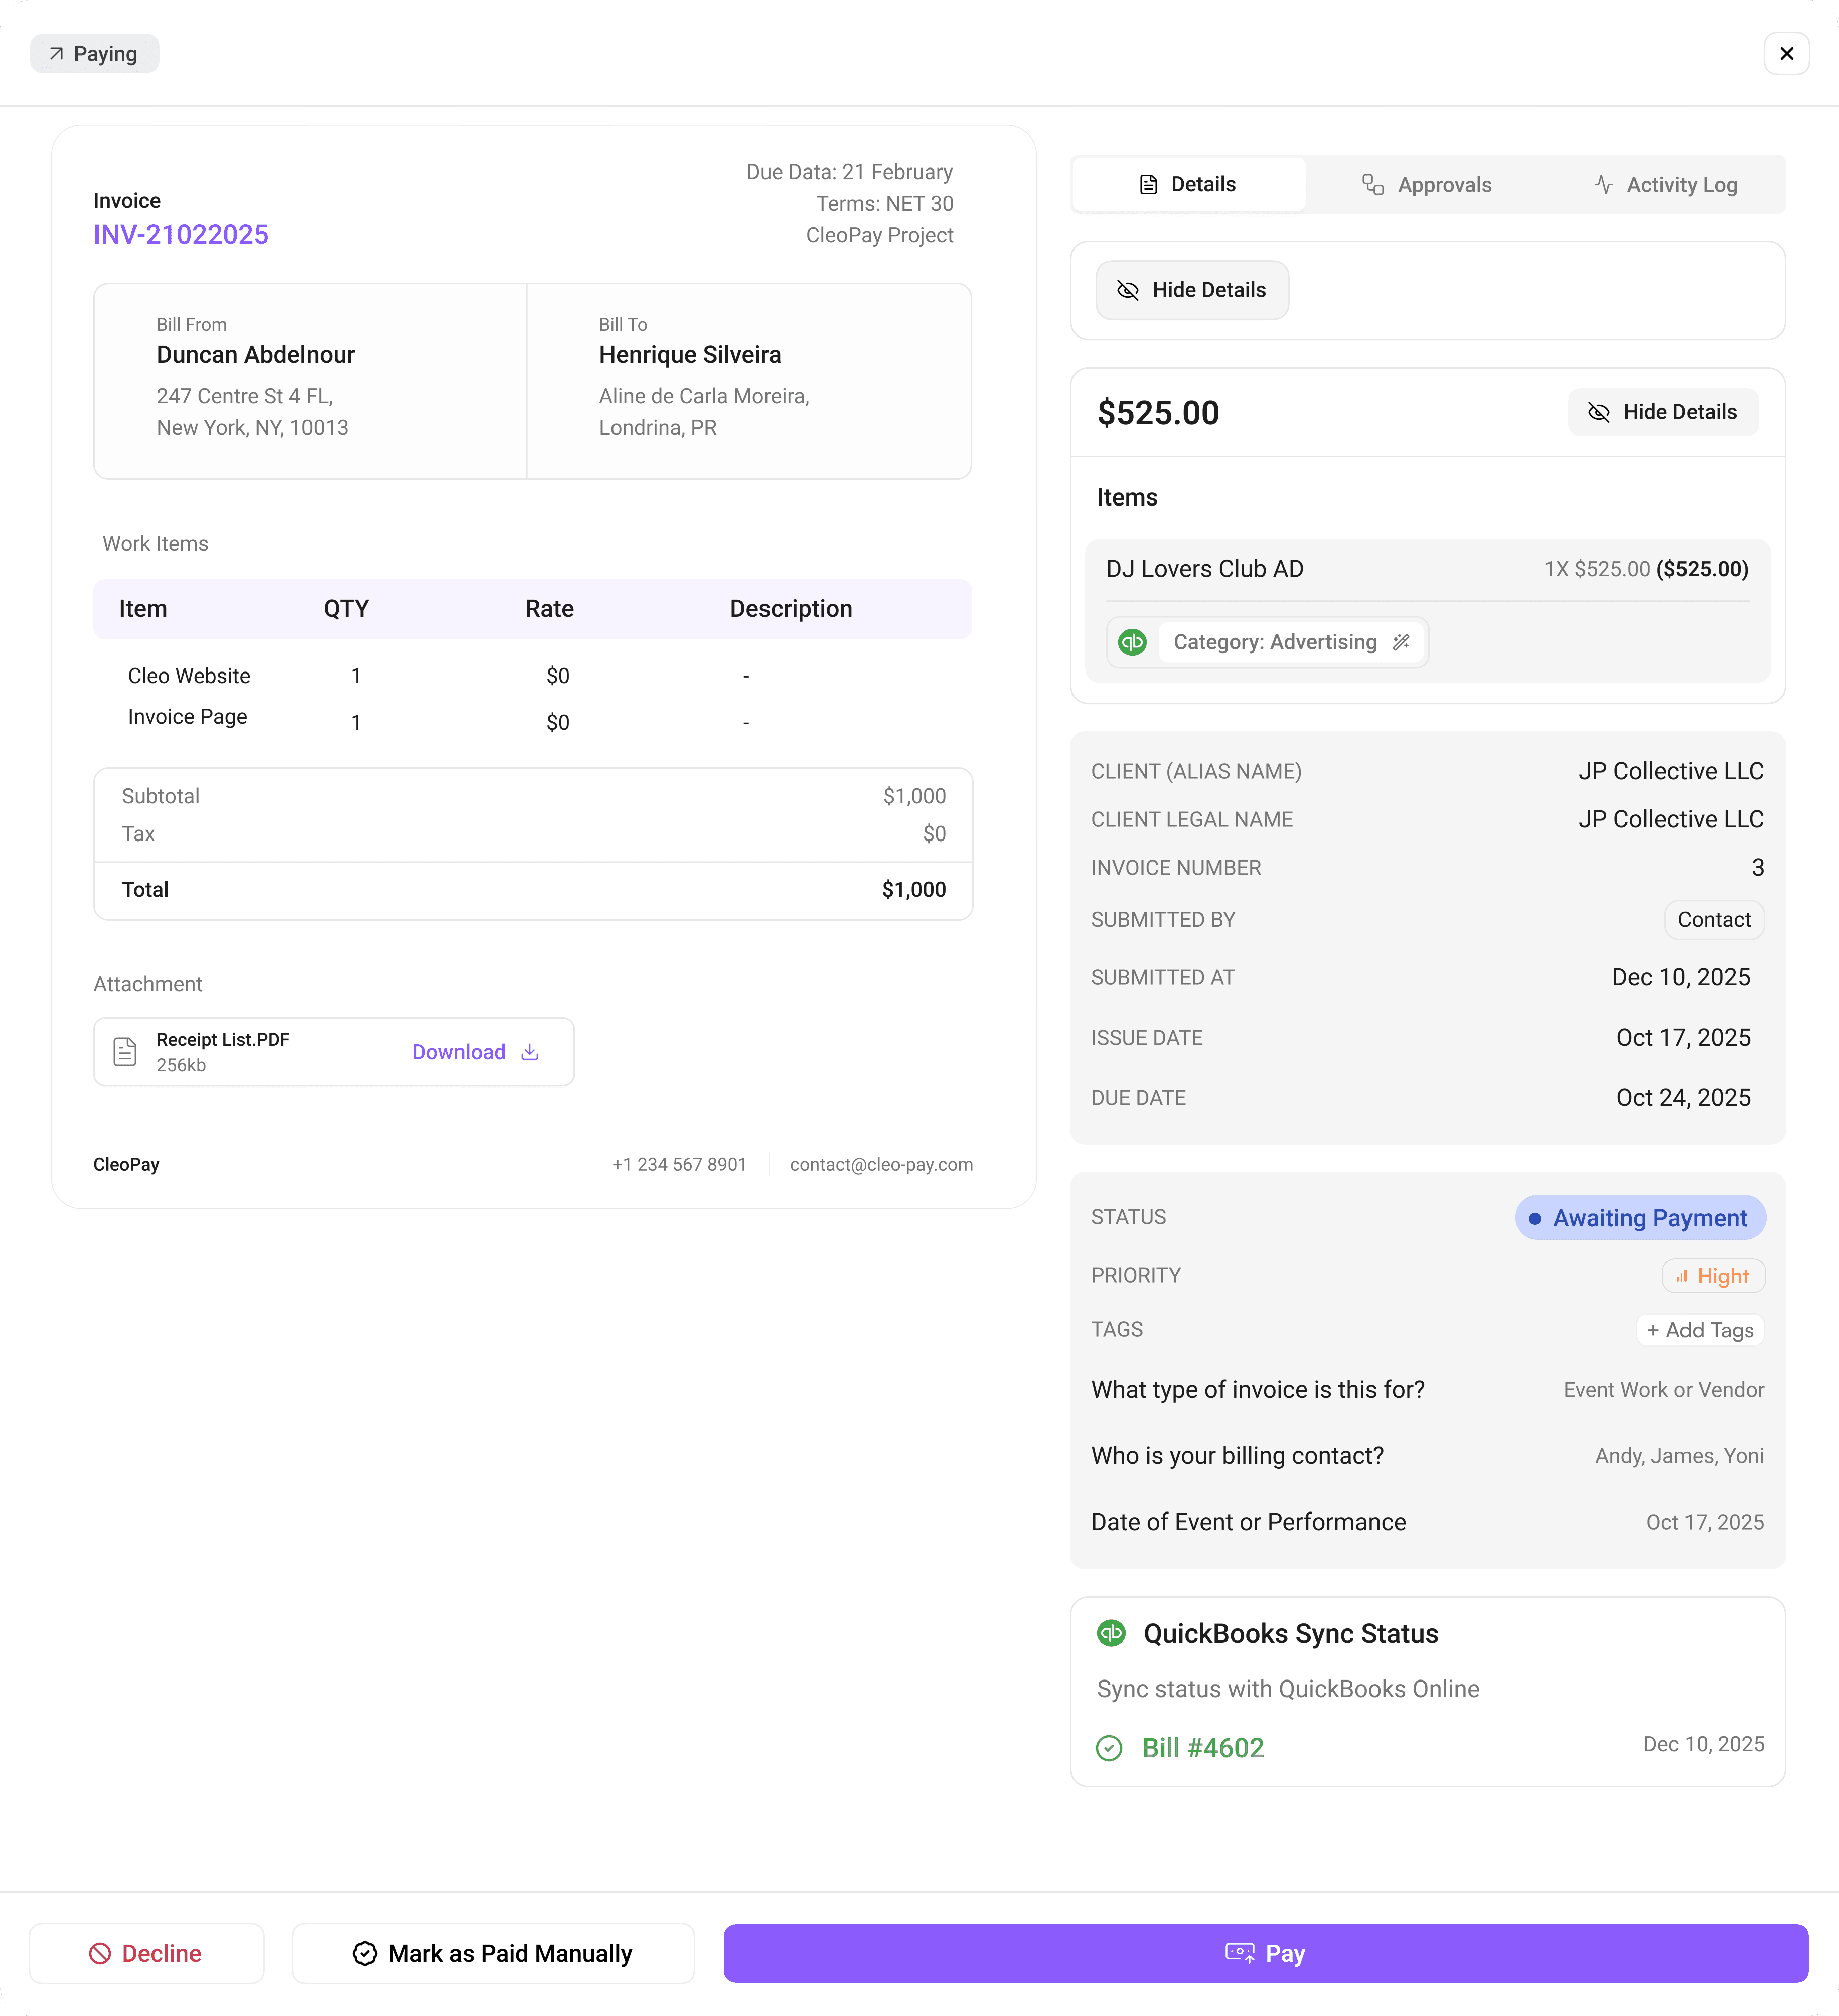
Task: Change the Hight priority badge
Action: coord(1713,1276)
